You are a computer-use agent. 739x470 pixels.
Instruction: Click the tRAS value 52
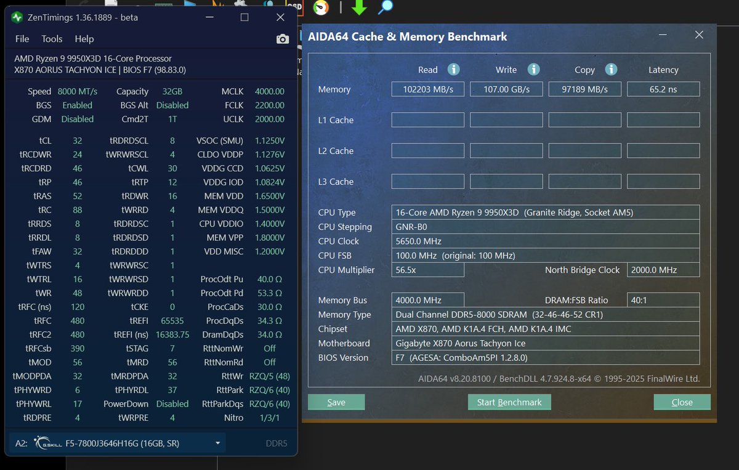point(77,196)
